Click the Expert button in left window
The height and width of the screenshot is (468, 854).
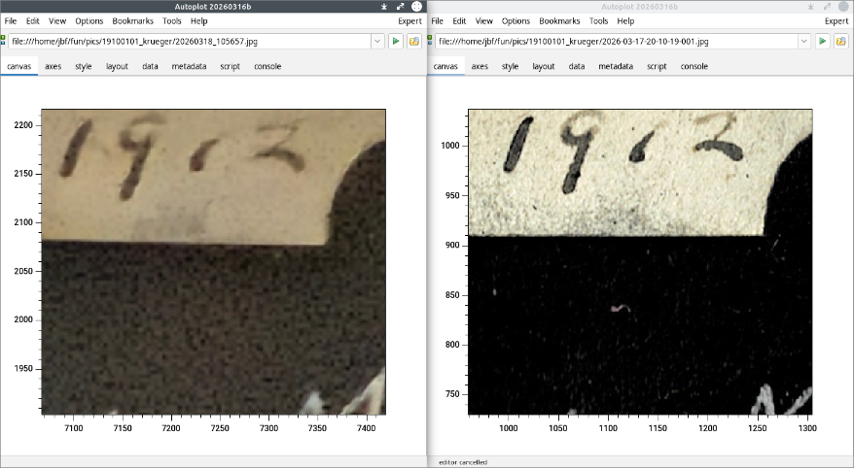pyautogui.click(x=409, y=20)
